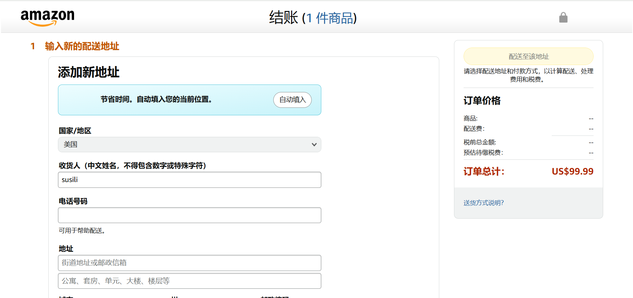Click the 可用于帮助配送 hint text
This screenshot has width=633, height=298.
(82, 231)
